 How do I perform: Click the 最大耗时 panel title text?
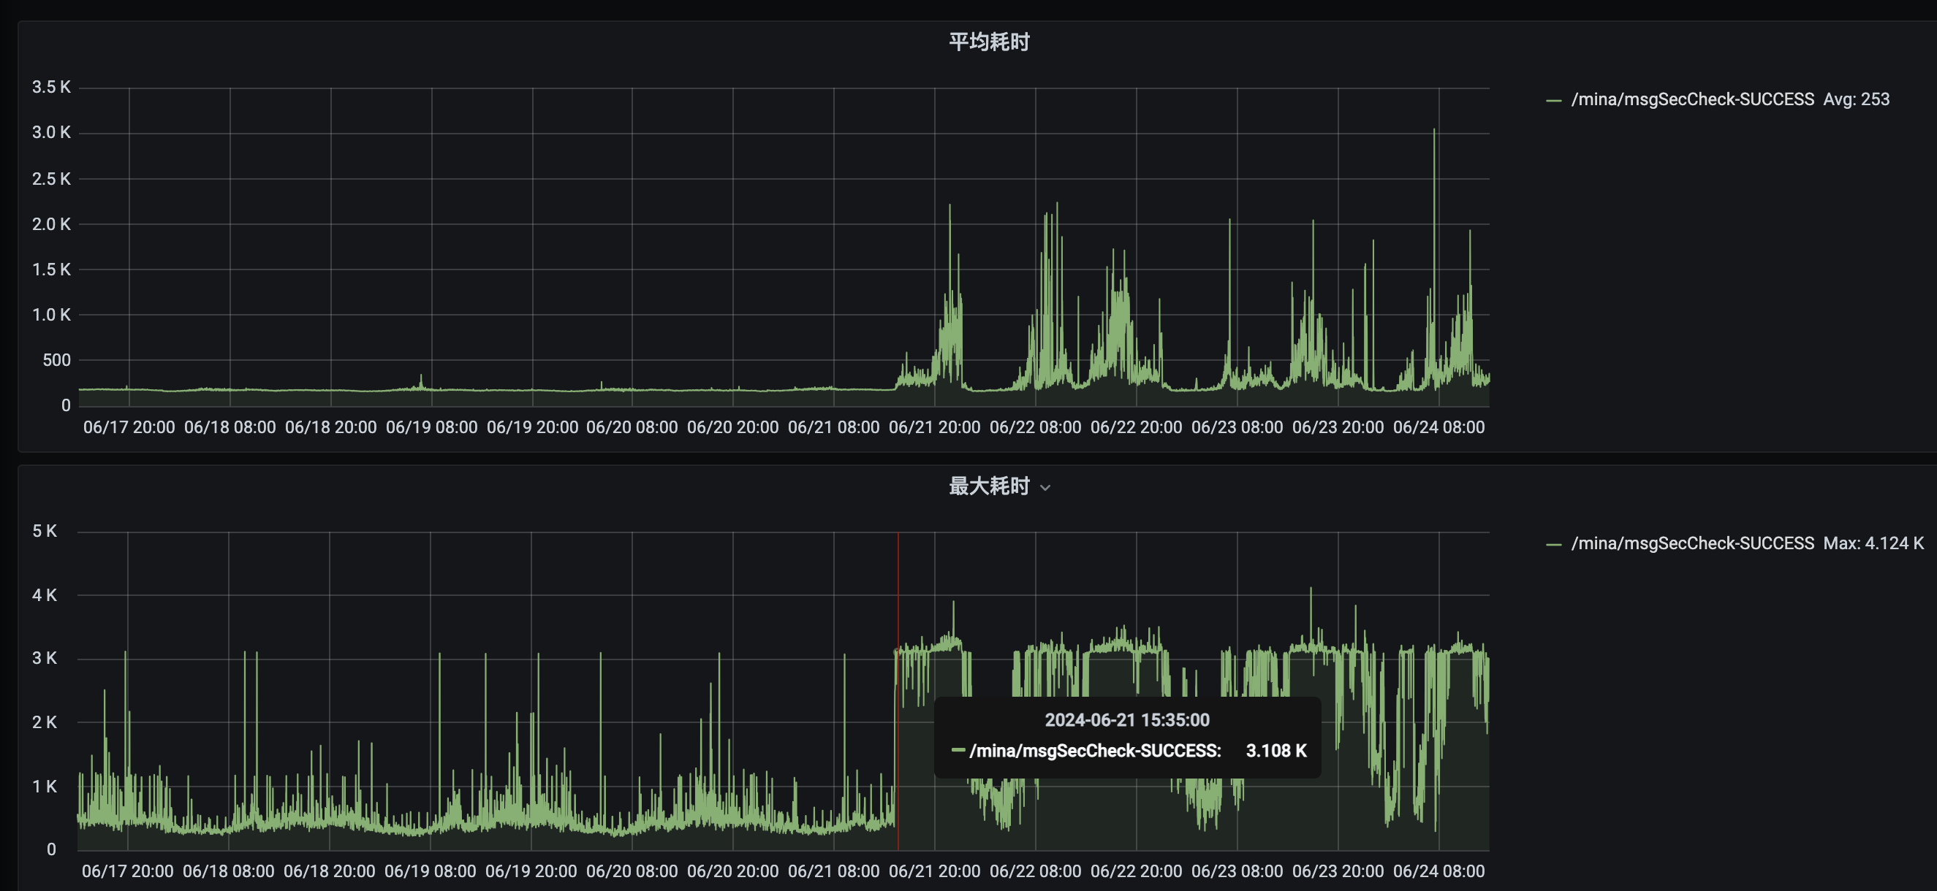pos(988,486)
